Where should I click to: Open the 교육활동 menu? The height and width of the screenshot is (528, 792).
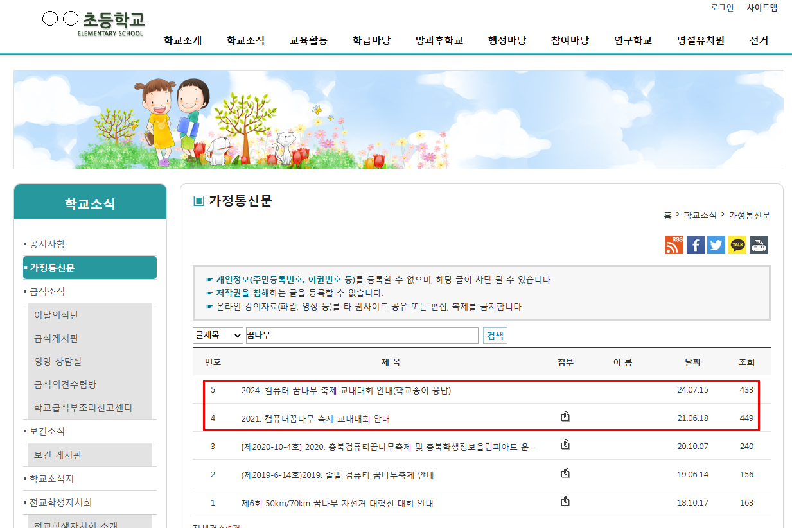coord(308,40)
